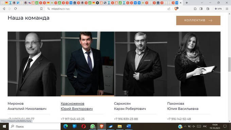Go back with the back arrow
The image size is (231, 130).
4,9
